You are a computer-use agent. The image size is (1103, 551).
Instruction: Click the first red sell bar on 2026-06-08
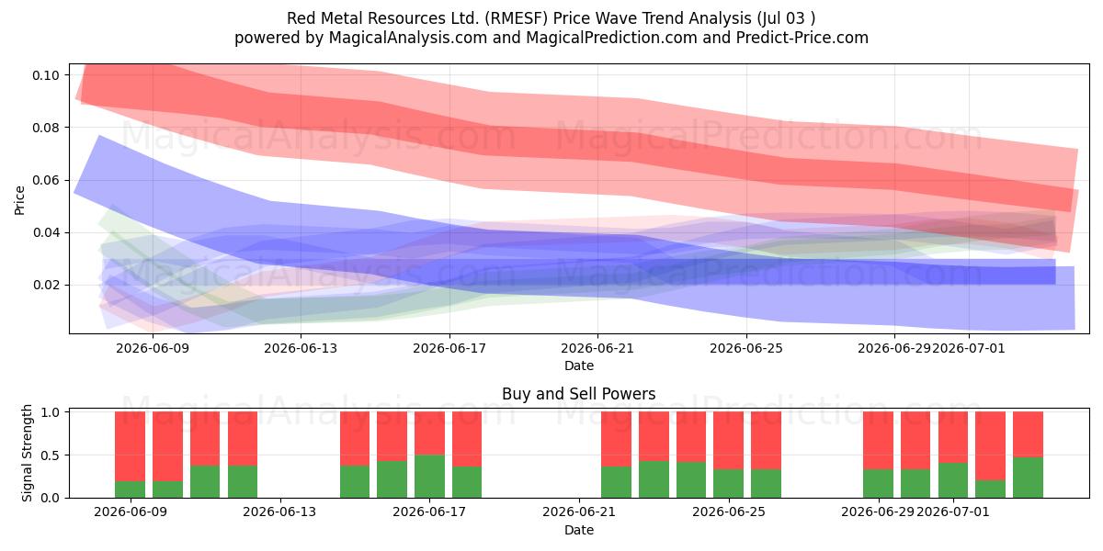tap(130, 446)
